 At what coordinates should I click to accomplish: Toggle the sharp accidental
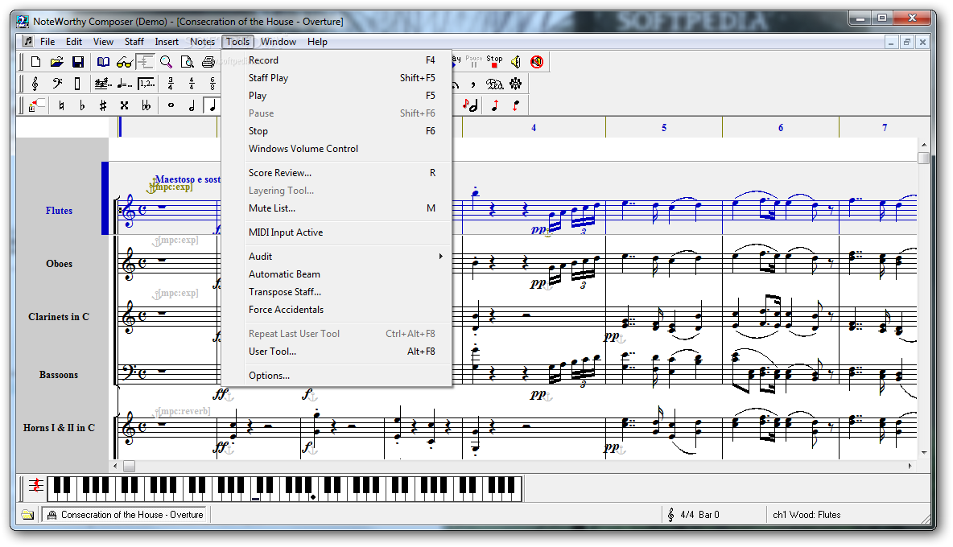pyautogui.click(x=103, y=105)
